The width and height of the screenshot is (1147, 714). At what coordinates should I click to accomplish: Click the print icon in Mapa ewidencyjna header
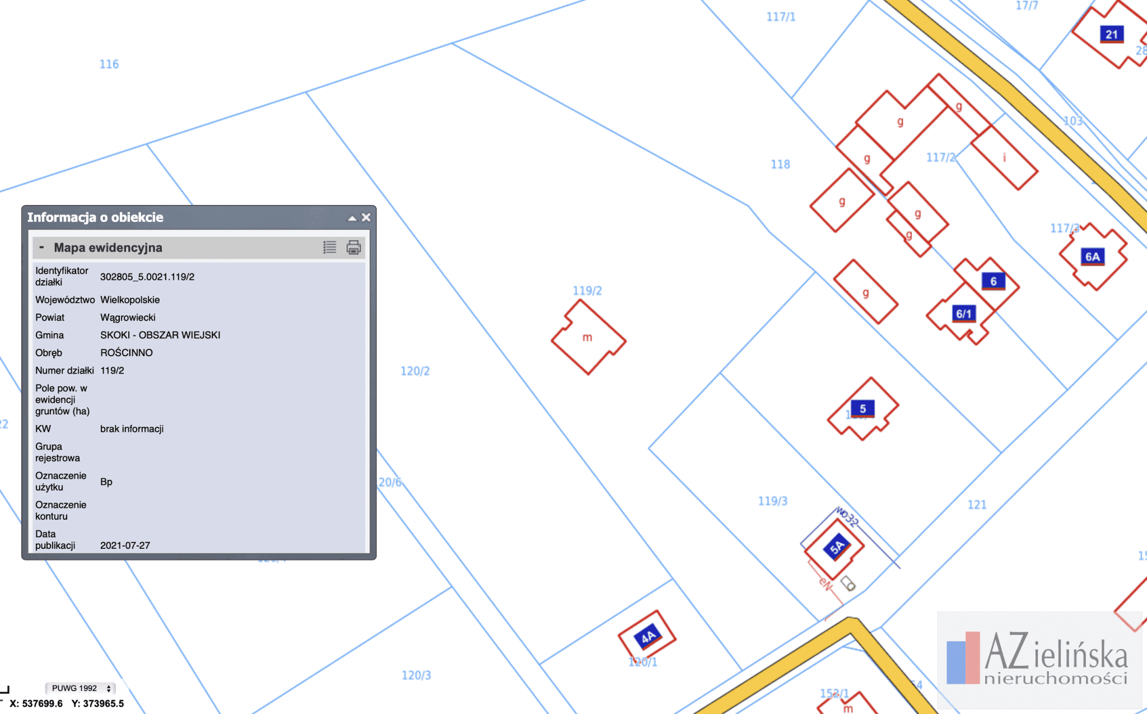353,248
